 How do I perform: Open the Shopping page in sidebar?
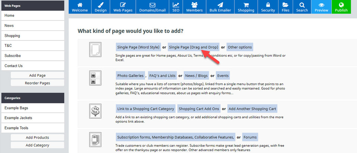point(33,36)
